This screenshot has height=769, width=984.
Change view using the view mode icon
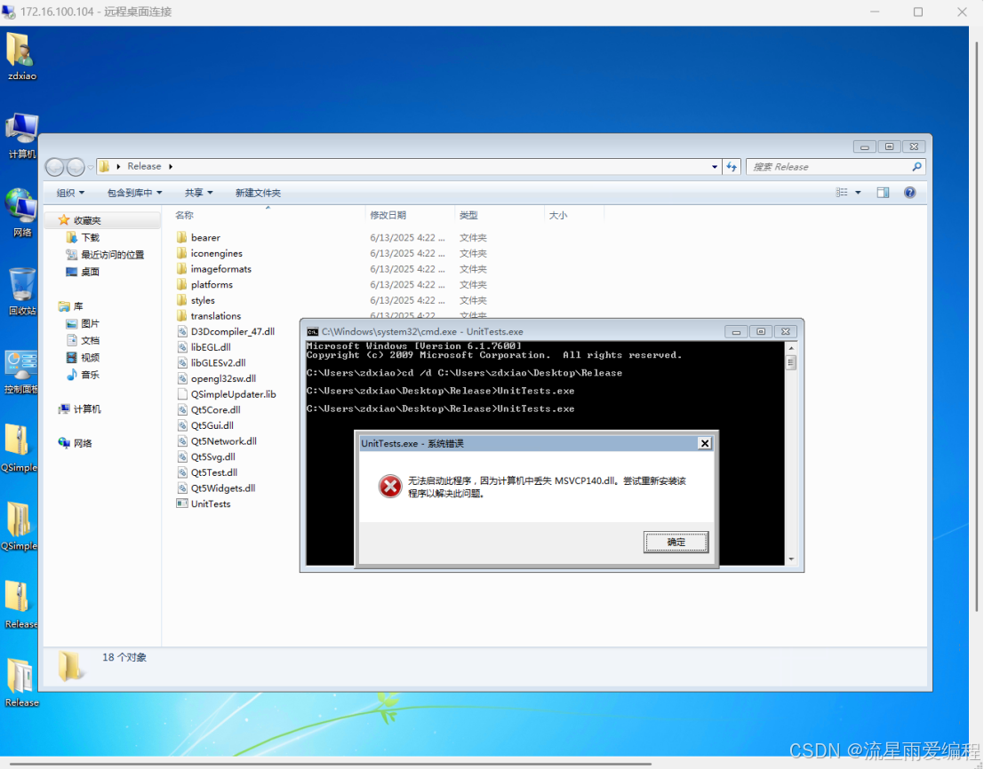pyautogui.click(x=842, y=193)
